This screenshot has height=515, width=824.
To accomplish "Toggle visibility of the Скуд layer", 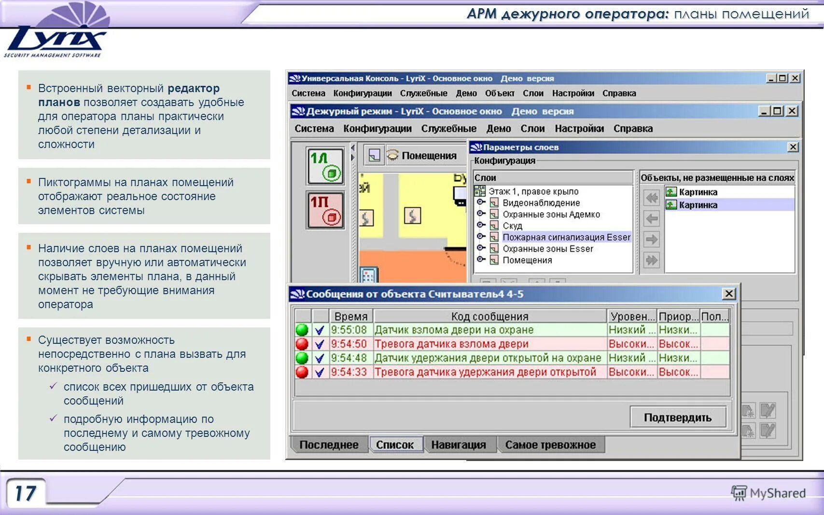I will pos(480,225).
